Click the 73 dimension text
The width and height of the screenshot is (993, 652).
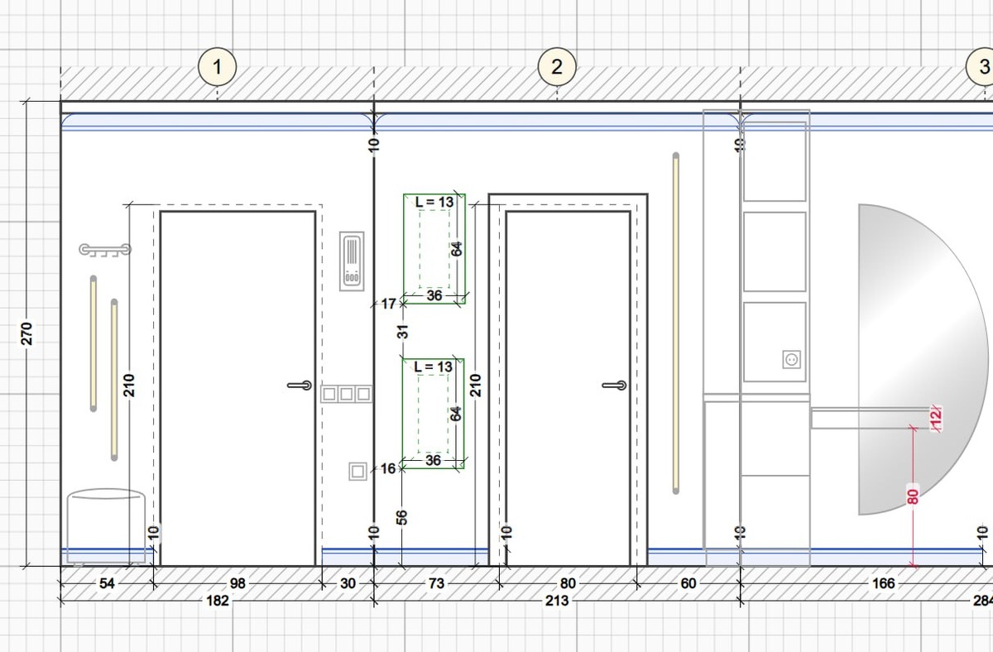(x=436, y=583)
